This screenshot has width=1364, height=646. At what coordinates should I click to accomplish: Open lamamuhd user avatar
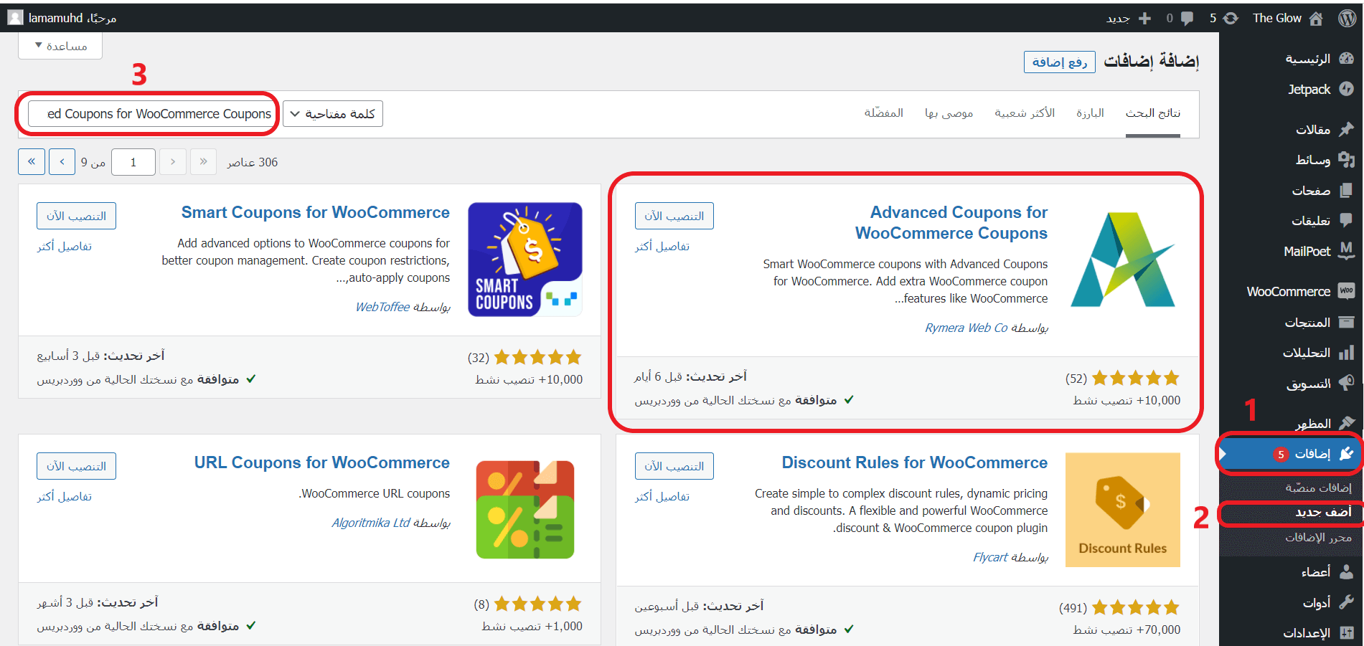point(15,18)
